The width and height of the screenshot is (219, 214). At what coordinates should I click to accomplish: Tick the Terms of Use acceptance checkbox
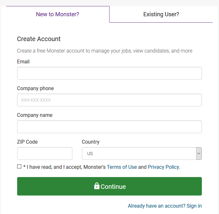(x=19, y=167)
